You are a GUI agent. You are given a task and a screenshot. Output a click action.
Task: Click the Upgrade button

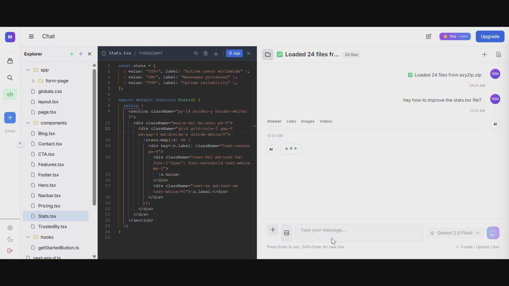(x=490, y=37)
